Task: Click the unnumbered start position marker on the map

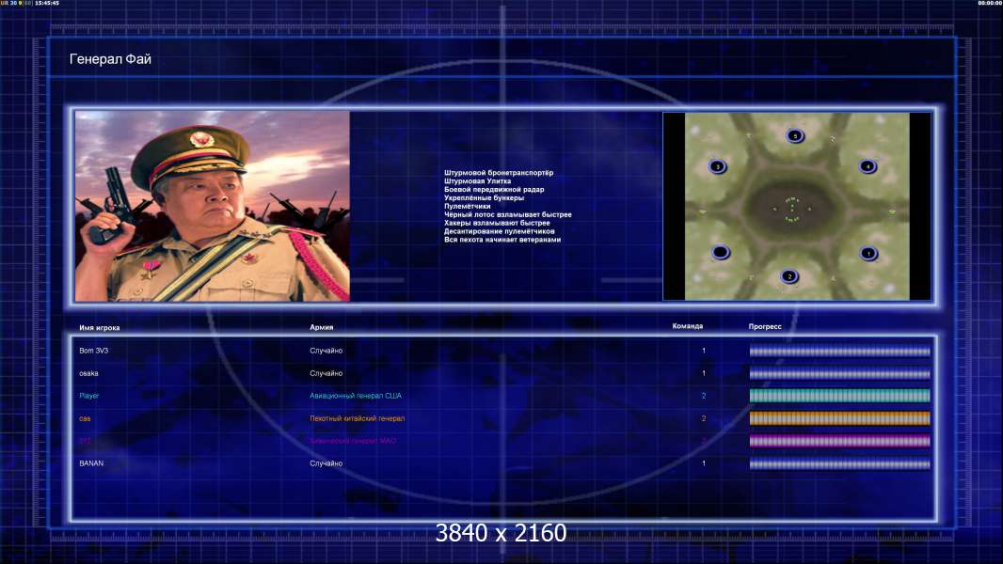Action: 721,252
